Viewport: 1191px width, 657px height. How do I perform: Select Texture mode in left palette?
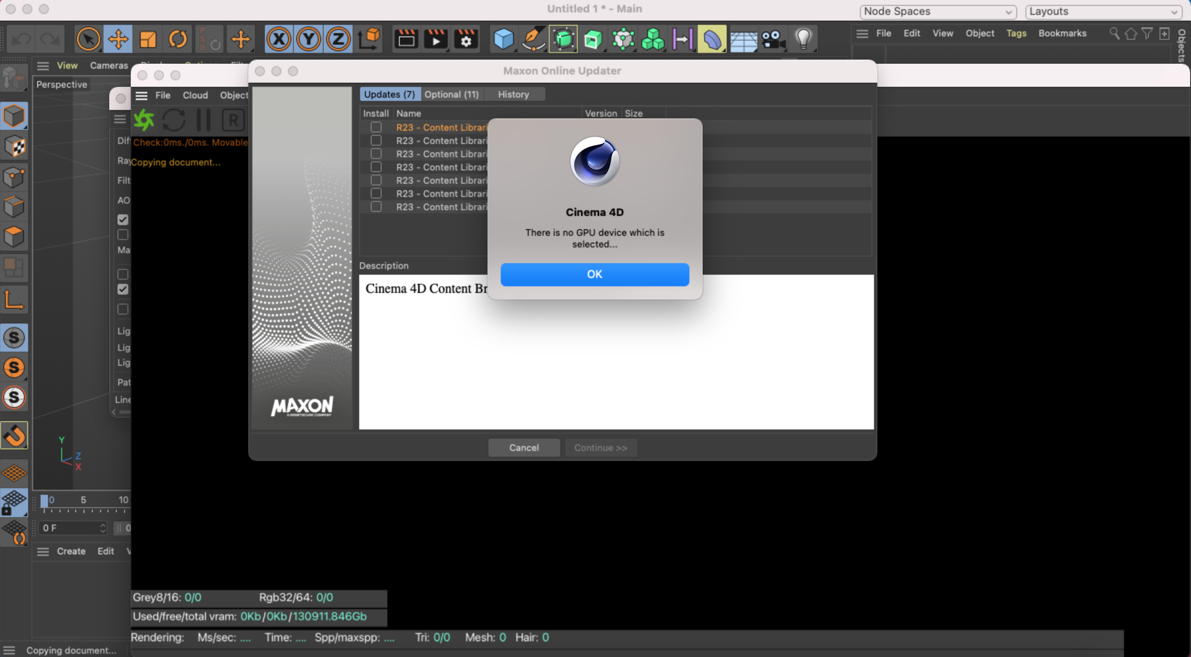pyautogui.click(x=14, y=146)
